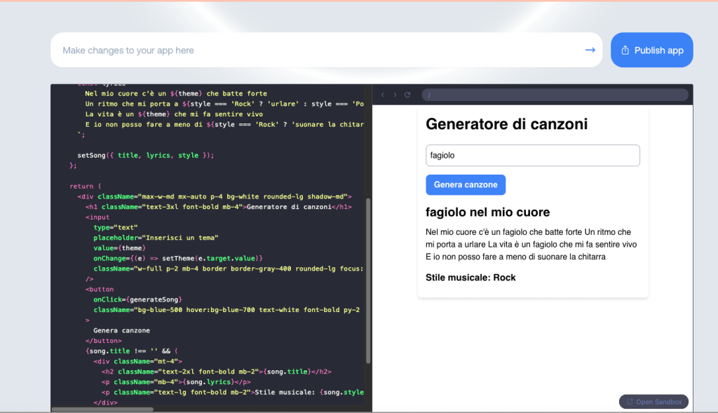Click the code editor horizontal scrollbar
The width and height of the screenshot is (718, 413).
102,409
